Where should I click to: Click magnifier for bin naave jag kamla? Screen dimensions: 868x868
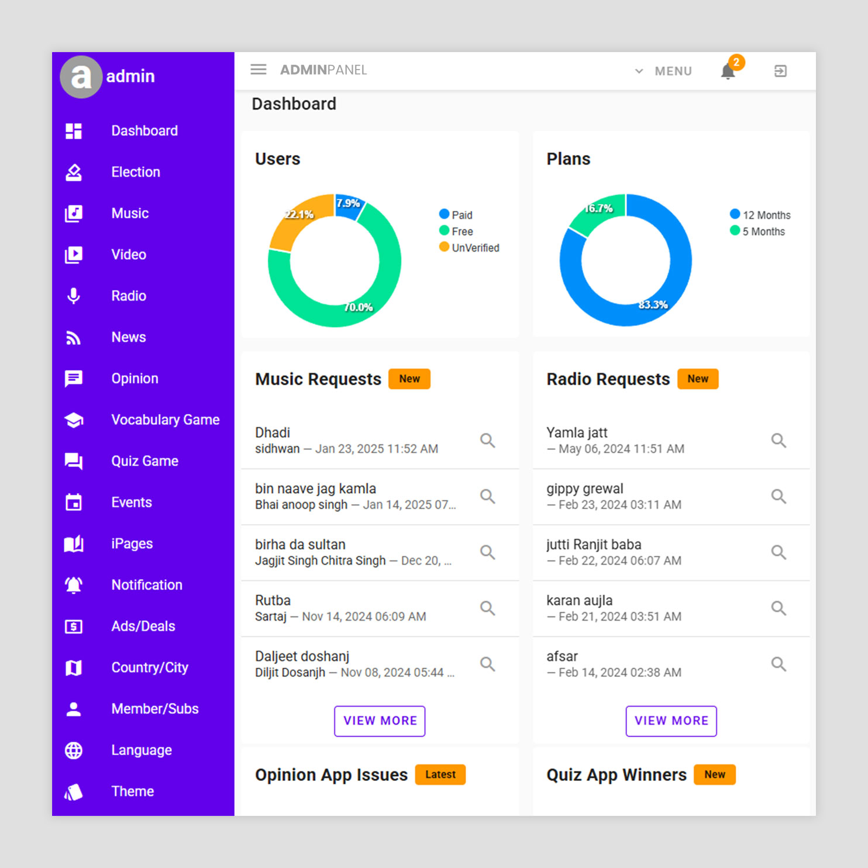click(488, 497)
